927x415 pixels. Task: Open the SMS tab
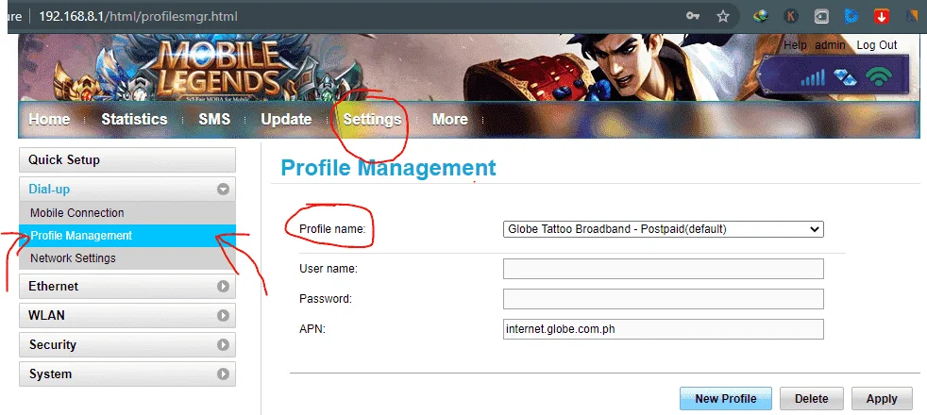[214, 119]
